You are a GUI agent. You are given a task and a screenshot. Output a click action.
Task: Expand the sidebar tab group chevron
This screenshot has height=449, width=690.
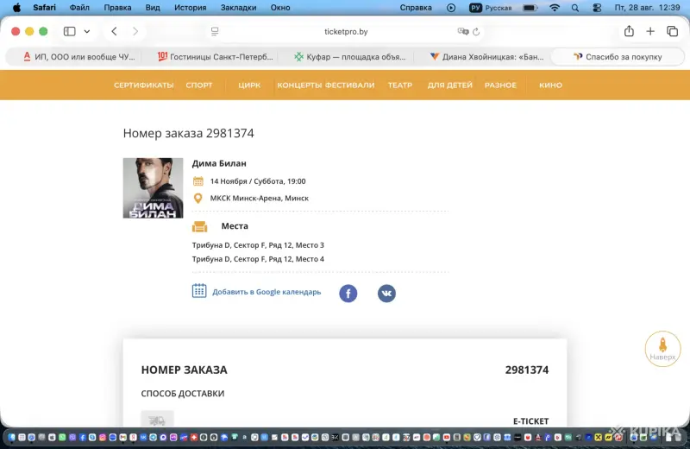tap(87, 31)
